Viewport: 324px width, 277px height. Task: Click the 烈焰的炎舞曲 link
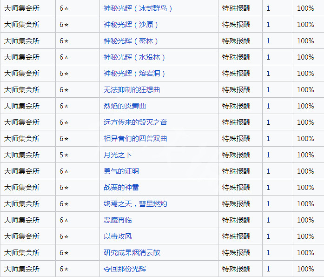(x=125, y=106)
